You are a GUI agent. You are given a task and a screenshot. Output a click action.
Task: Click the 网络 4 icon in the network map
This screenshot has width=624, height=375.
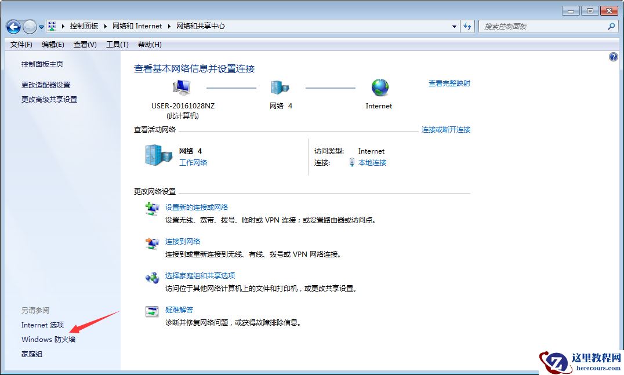[x=281, y=86]
